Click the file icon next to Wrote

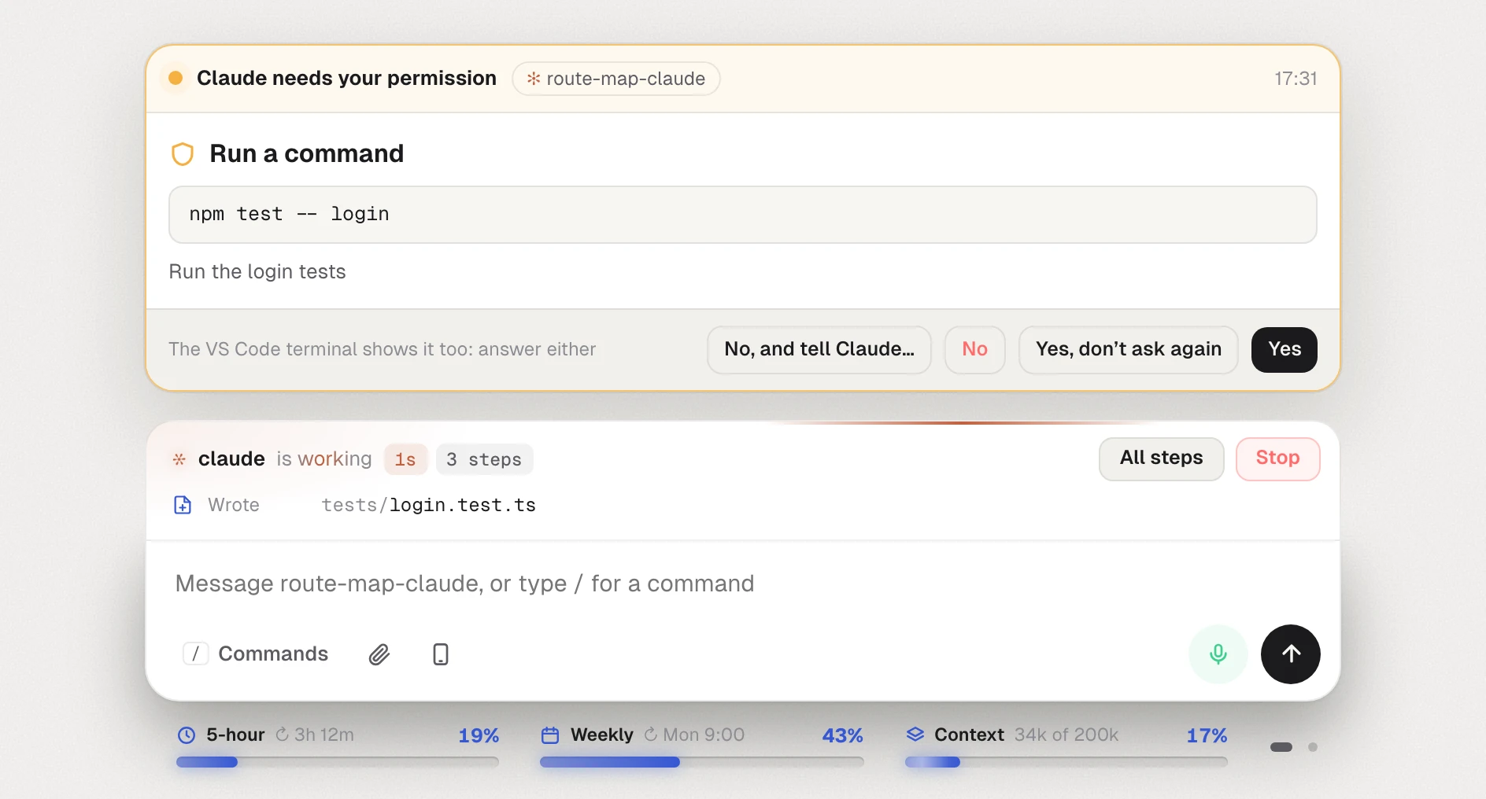pyautogui.click(x=183, y=505)
